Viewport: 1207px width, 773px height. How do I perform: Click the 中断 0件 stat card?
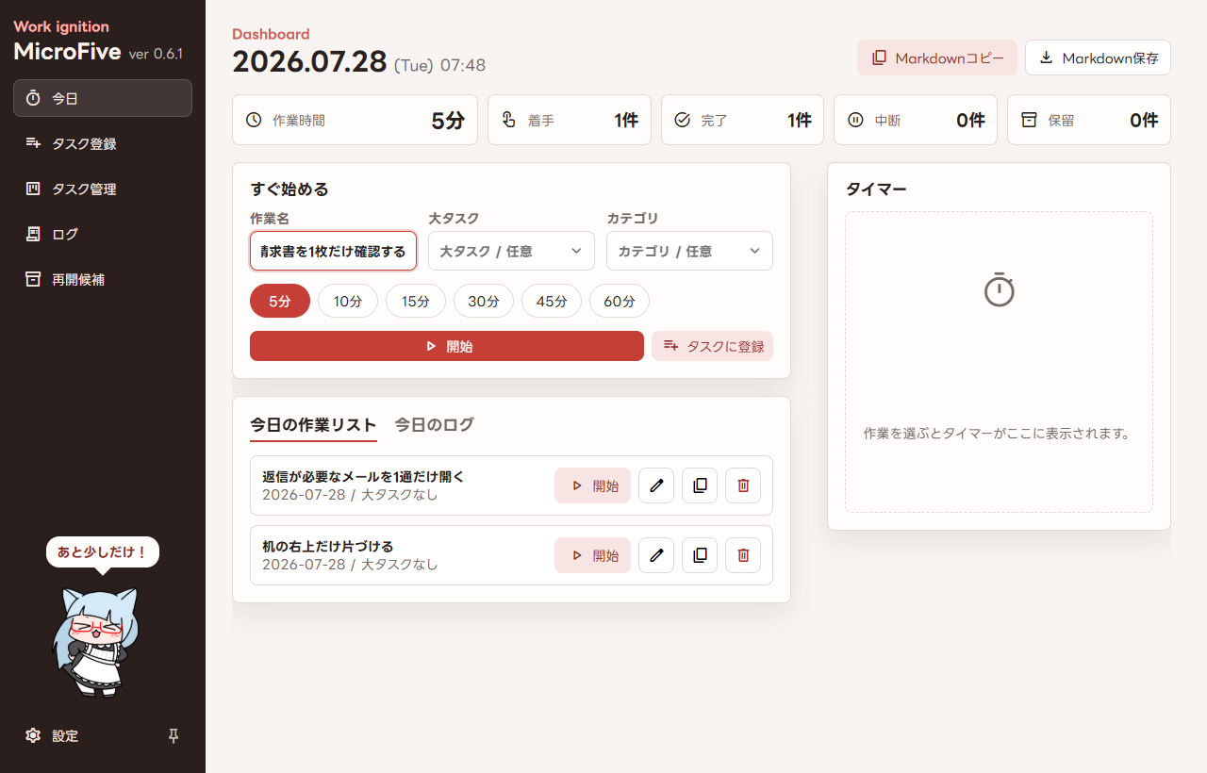pos(916,120)
